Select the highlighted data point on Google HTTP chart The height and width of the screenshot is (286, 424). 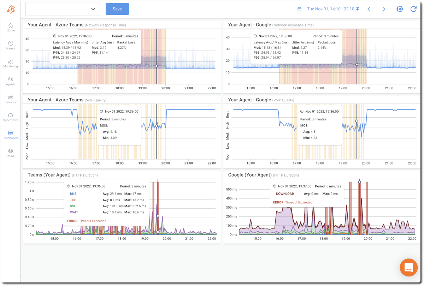359,182
